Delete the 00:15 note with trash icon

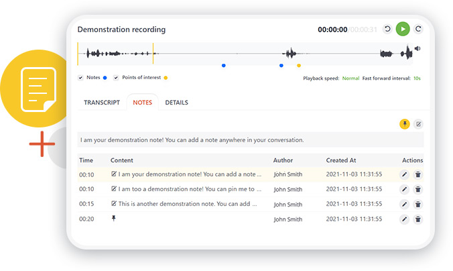417,204
